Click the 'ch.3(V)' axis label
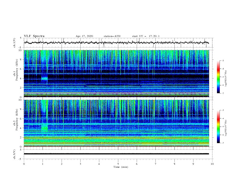The height and width of the screenshot is (184, 239). [14, 154]
